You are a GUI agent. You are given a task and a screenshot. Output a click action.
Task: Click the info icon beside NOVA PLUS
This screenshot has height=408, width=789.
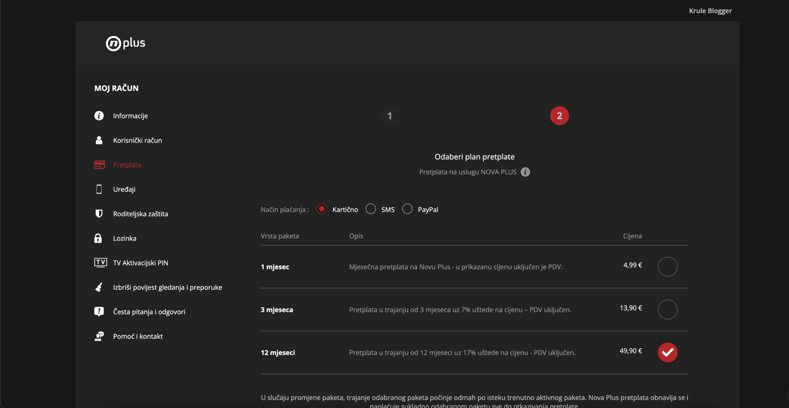pyautogui.click(x=525, y=172)
